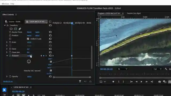171x96 pixels.
Task: Click the Position X value field
Action: (29, 35)
